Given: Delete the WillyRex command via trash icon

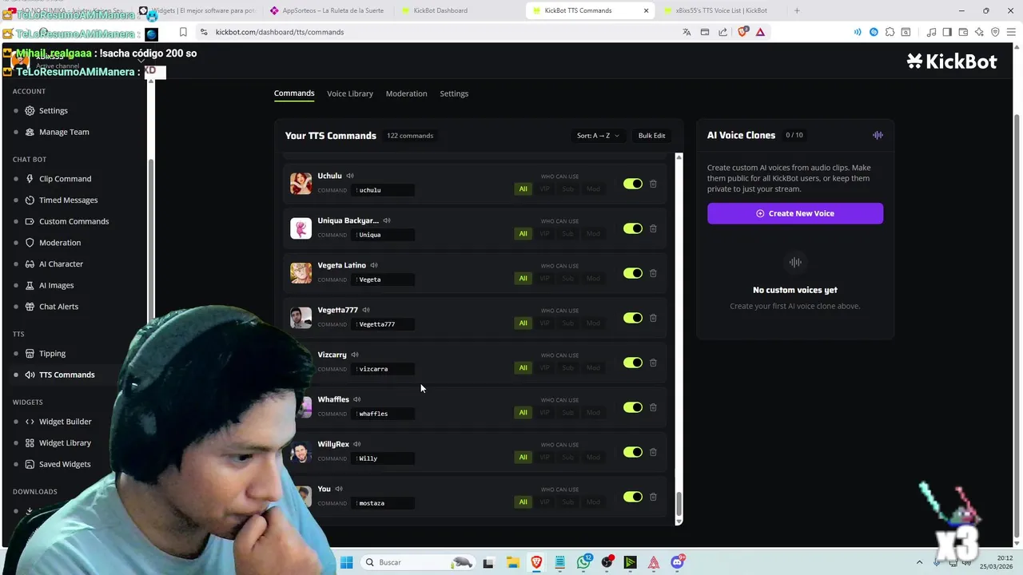Looking at the screenshot, I should point(653,452).
